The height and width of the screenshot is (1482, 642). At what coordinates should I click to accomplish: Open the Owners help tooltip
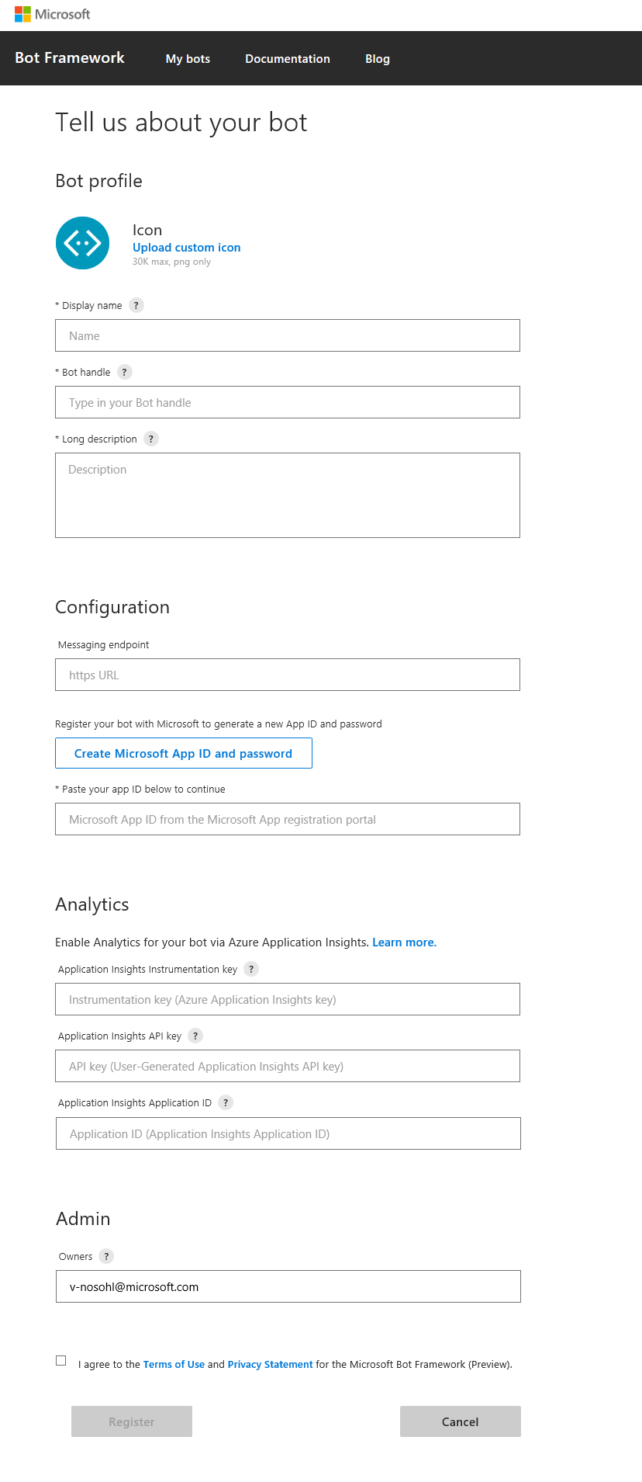(x=106, y=1256)
